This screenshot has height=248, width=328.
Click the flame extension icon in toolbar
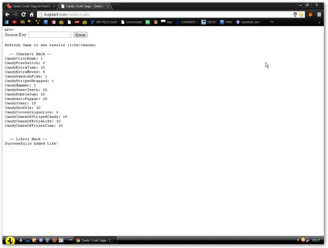310,14
